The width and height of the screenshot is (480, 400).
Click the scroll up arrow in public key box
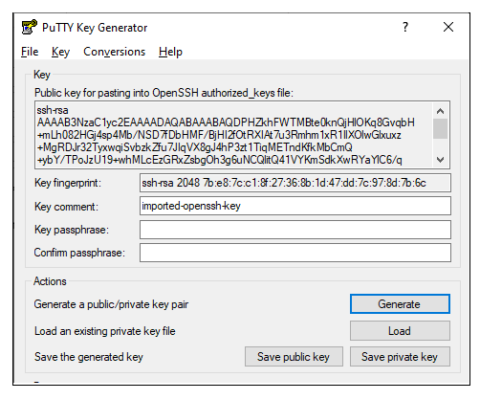[x=440, y=111]
